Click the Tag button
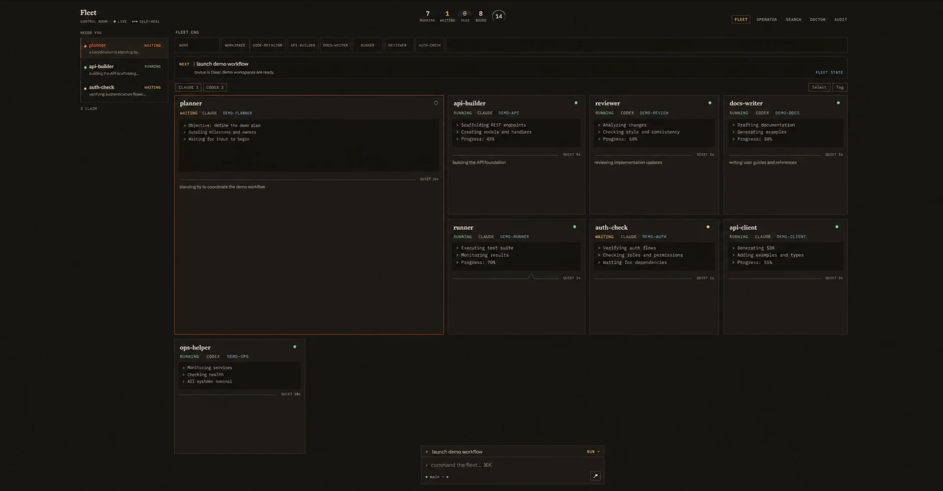 click(840, 87)
